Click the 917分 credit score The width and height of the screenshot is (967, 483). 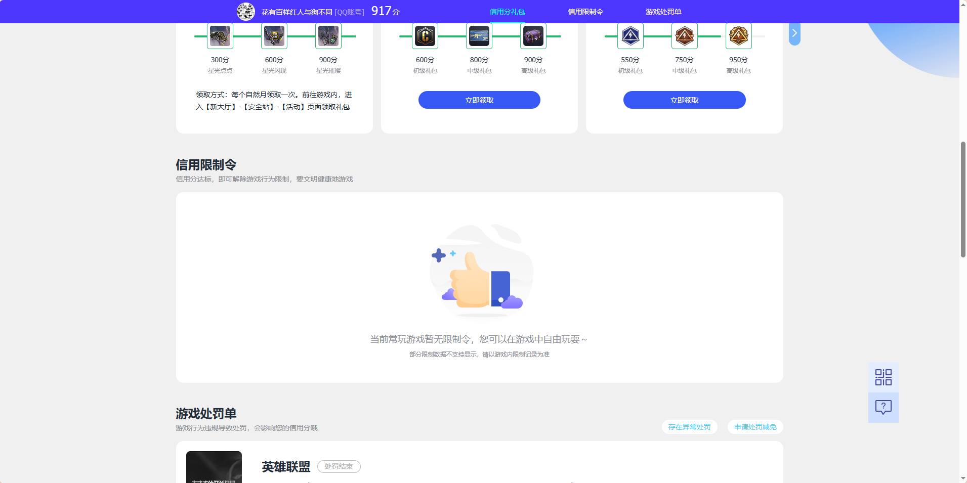pos(386,11)
